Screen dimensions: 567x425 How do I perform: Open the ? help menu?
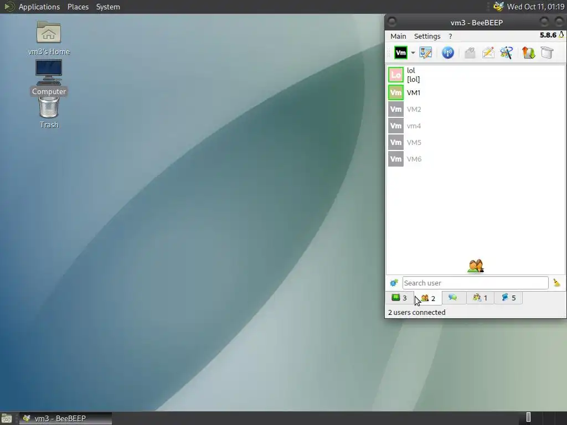point(450,36)
